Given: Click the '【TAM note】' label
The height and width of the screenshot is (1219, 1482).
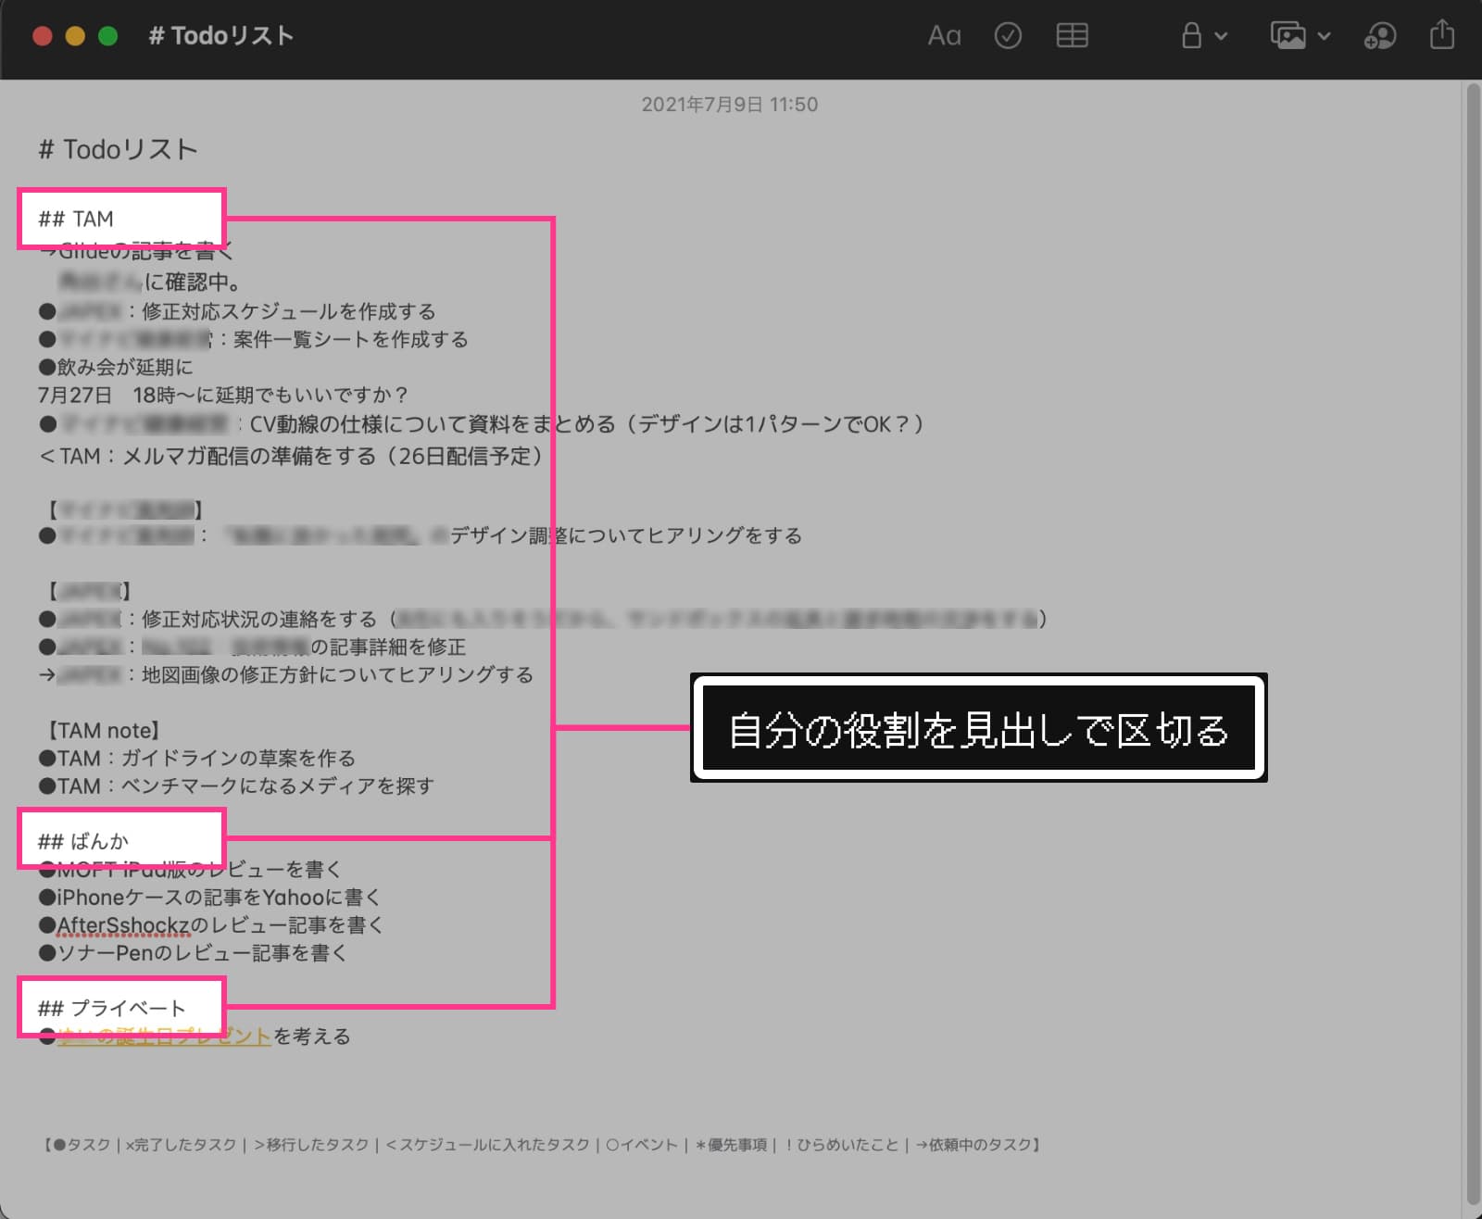Looking at the screenshot, I should (x=102, y=731).
